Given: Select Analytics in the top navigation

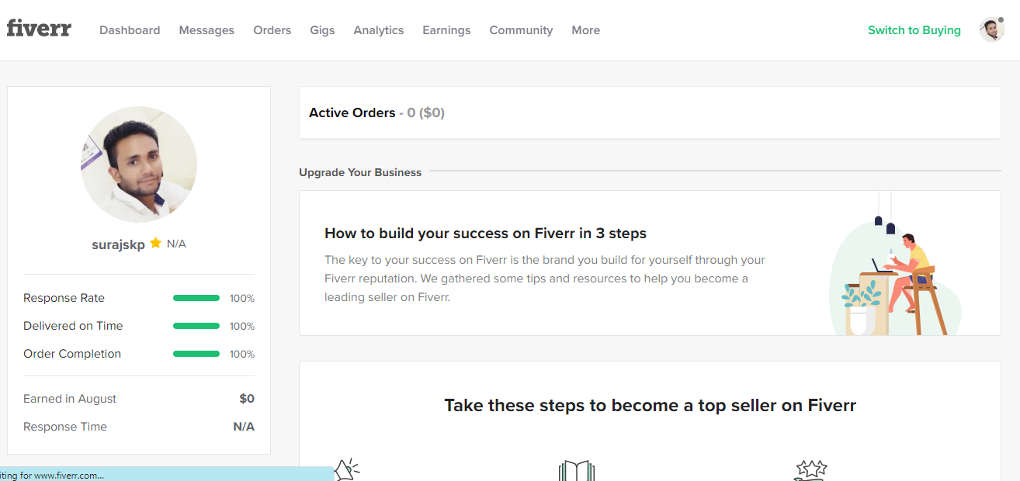Looking at the screenshot, I should [x=379, y=30].
